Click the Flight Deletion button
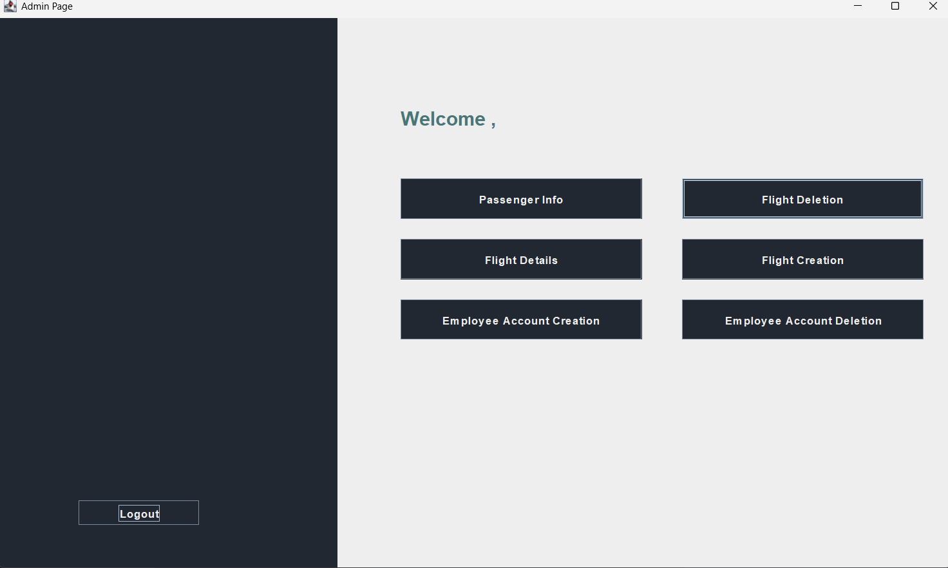Image resolution: width=948 pixels, height=568 pixels. [x=802, y=199]
